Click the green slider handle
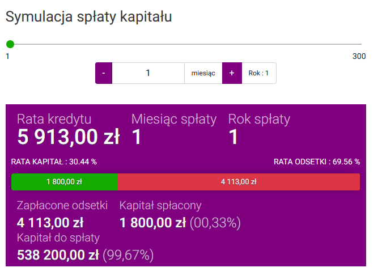Screen dimensions: 378x276 pyautogui.click(x=10, y=44)
